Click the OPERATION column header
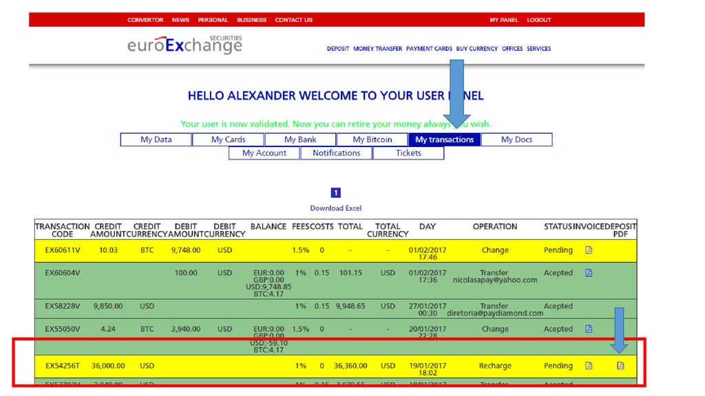Viewport: 705px width, 396px height. 495,227
